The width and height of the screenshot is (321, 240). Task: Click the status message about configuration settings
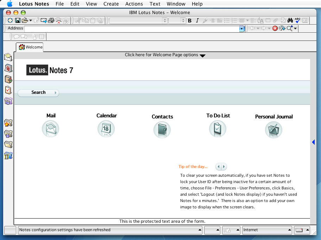pyautogui.click(x=65, y=230)
